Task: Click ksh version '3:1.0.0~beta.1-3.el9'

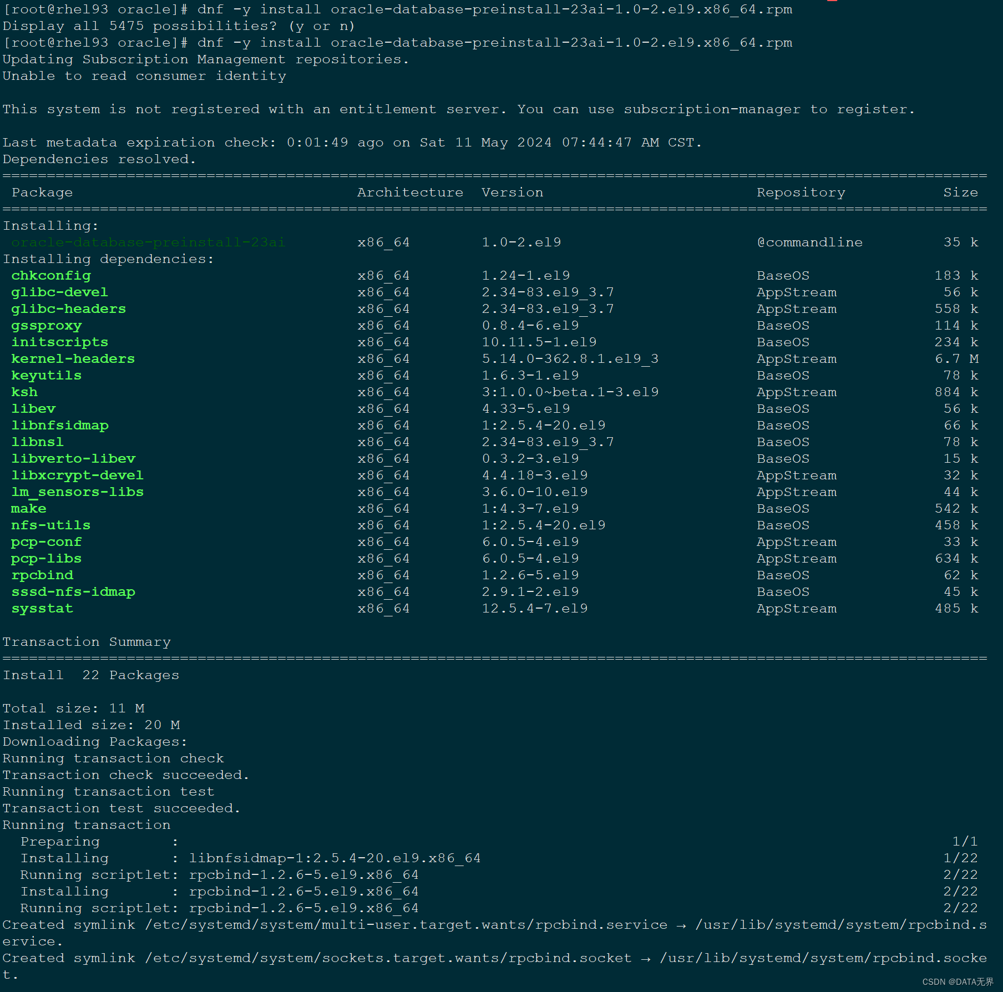Action: (x=570, y=392)
